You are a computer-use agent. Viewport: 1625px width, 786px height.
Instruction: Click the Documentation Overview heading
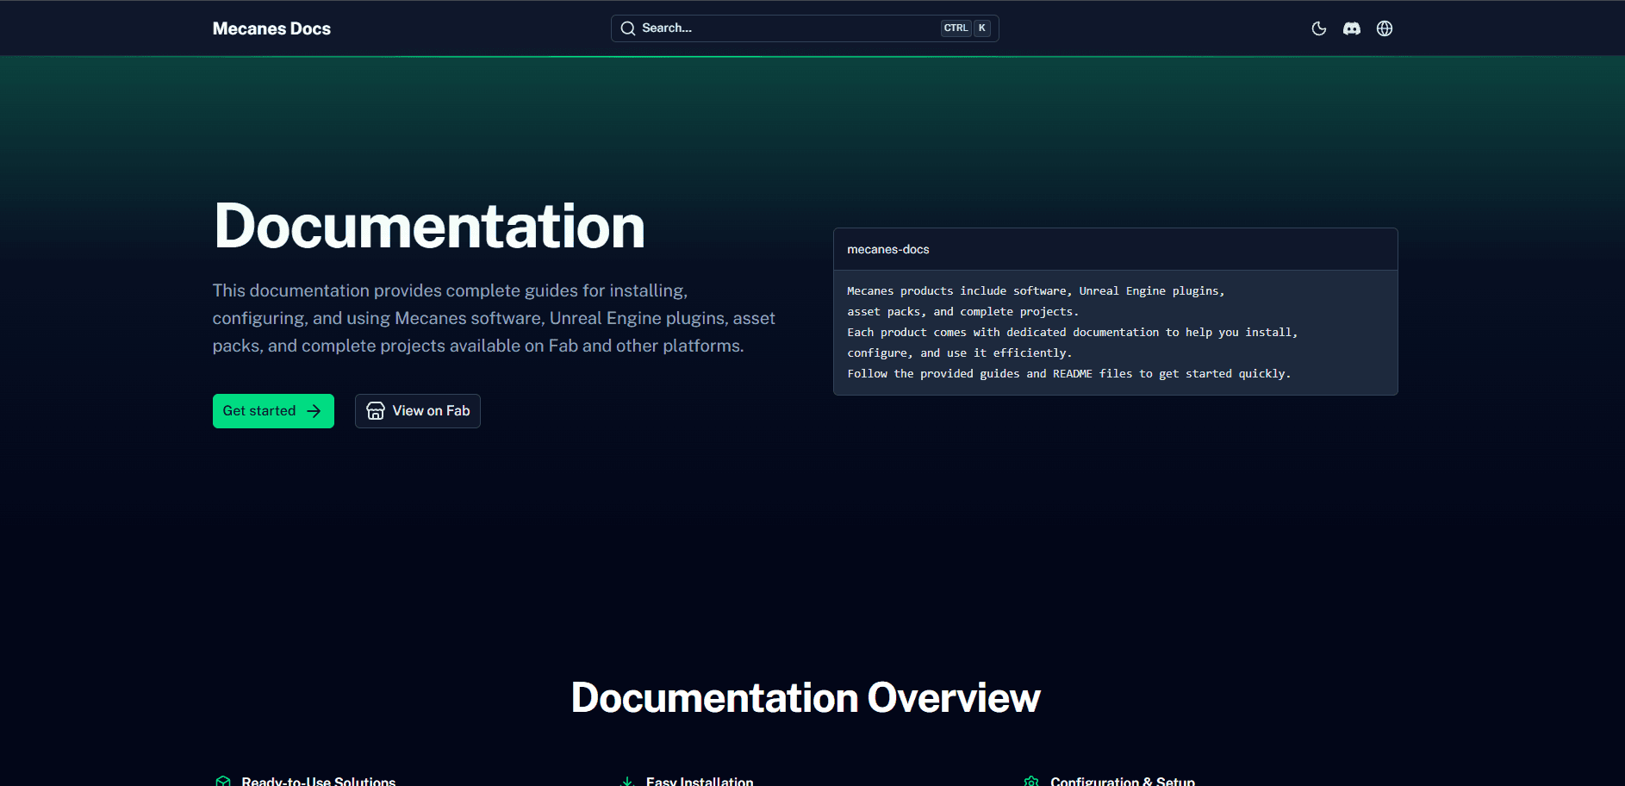coord(806,697)
